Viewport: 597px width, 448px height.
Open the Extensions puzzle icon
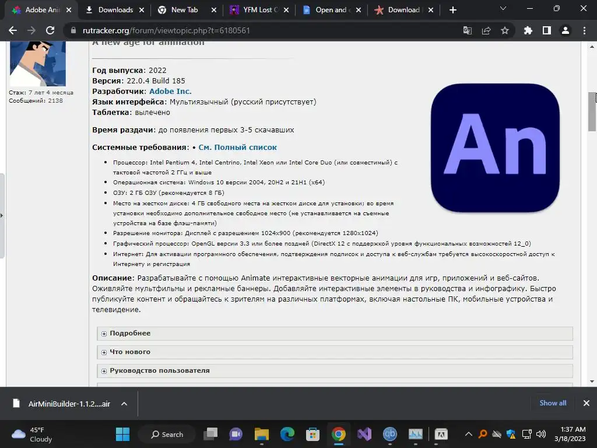[528, 30]
